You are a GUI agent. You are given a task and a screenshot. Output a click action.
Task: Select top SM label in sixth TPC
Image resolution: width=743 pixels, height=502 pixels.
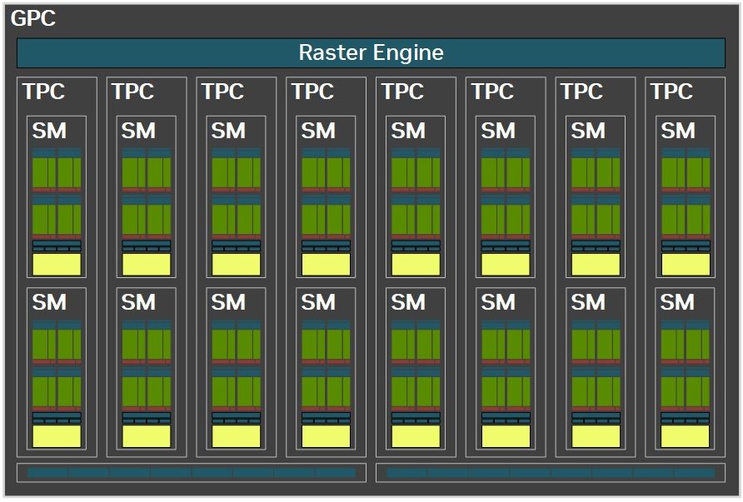(498, 131)
